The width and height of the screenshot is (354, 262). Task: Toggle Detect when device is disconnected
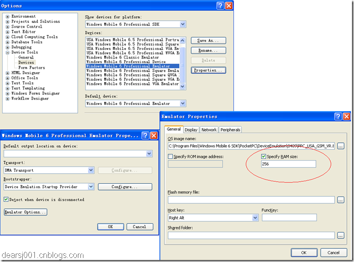tap(6, 199)
